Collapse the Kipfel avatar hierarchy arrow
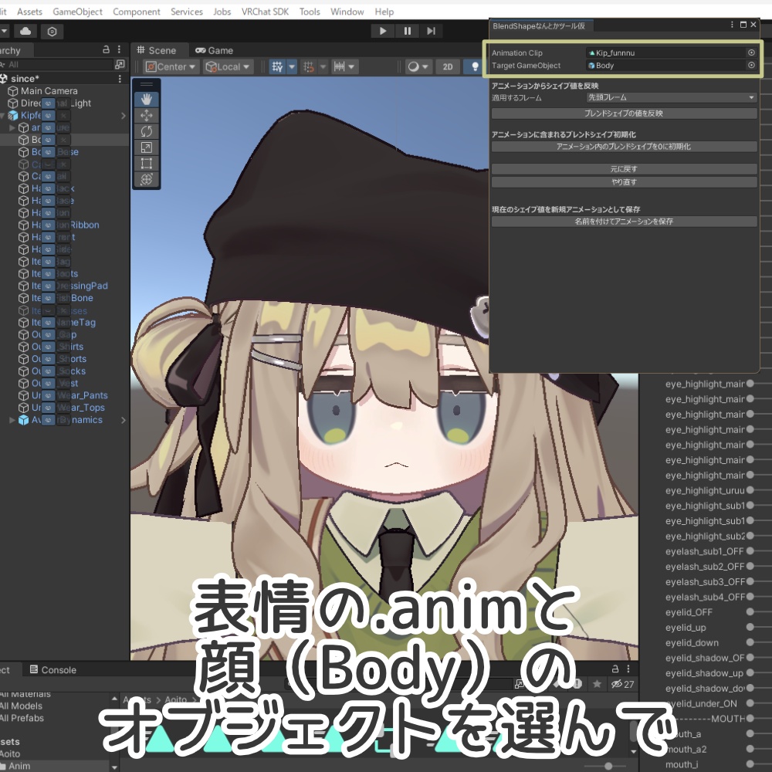Image resolution: width=772 pixels, height=772 pixels. pyautogui.click(x=3, y=115)
